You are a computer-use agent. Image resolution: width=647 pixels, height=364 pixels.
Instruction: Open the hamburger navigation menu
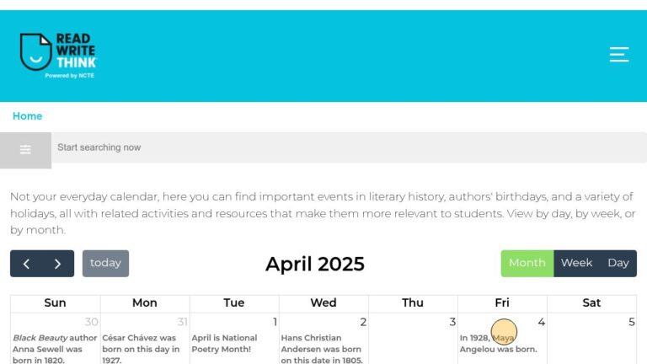point(619,55)
